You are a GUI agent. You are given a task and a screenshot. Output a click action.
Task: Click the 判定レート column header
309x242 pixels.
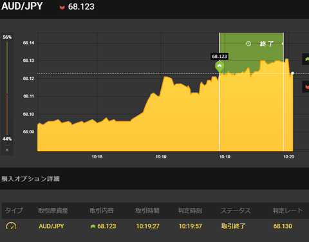288,210
